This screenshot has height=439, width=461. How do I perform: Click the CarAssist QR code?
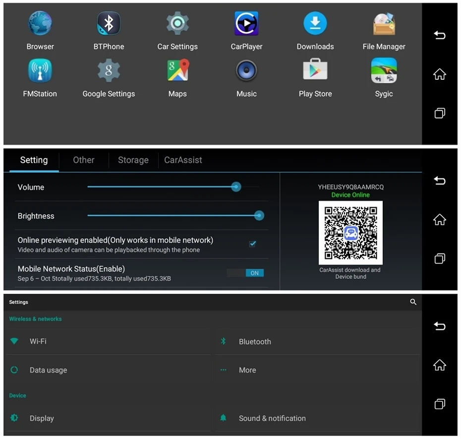(350, 233)
